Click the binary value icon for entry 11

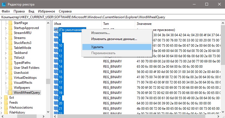(x=56, y=51)
